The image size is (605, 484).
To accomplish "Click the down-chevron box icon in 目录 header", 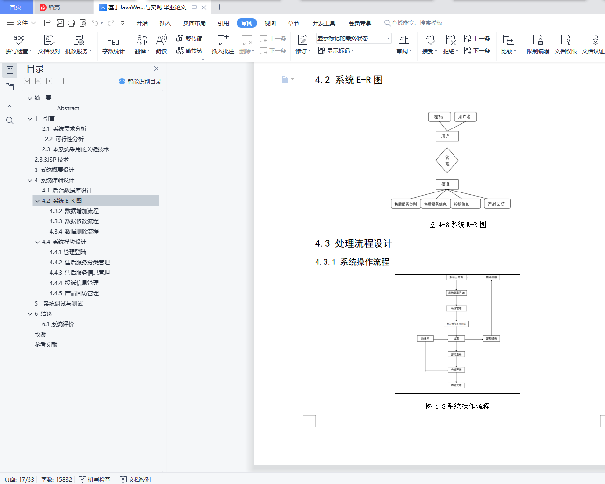I will point(27,81).
